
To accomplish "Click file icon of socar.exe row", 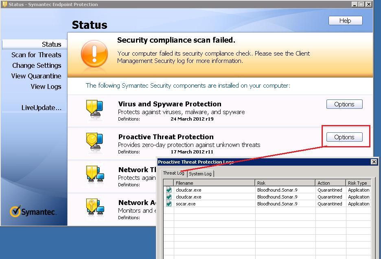I will tap(169, 203).
